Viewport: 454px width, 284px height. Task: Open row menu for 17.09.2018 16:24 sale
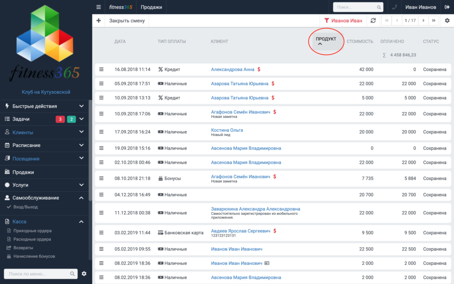[x=102, y=132]
